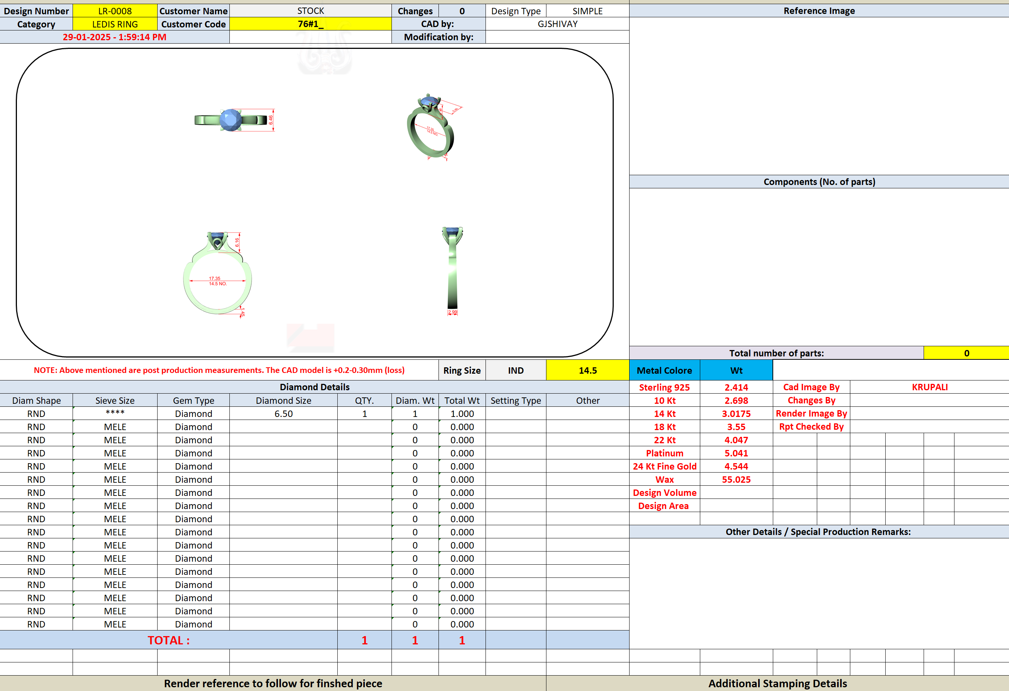Click the 14 Kt weight 3.0175
The width and height of the screenshot is (1009, 691).
tap(736, 414)
